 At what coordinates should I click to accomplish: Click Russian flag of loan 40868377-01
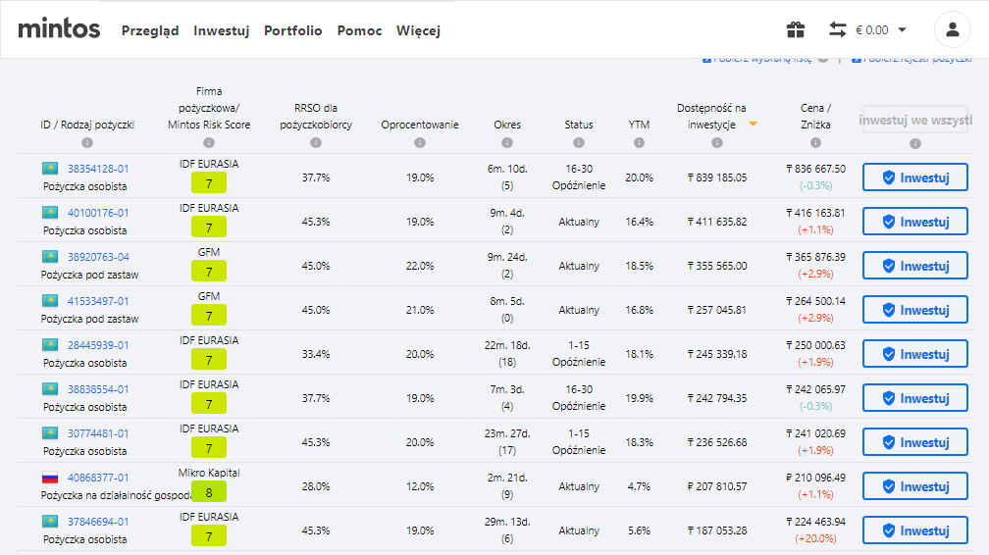point(50,478)
